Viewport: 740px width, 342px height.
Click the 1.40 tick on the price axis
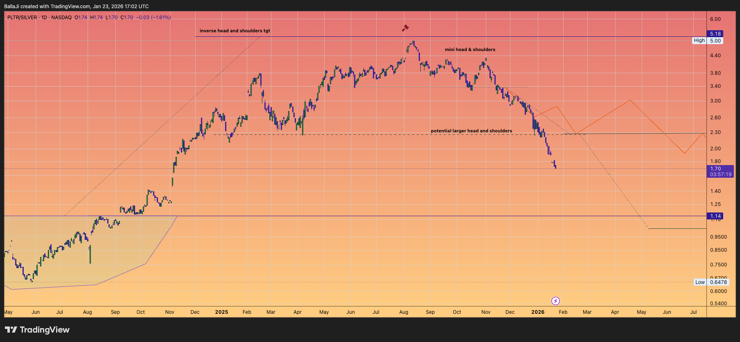pyautogui.click(x=715, y=191)
